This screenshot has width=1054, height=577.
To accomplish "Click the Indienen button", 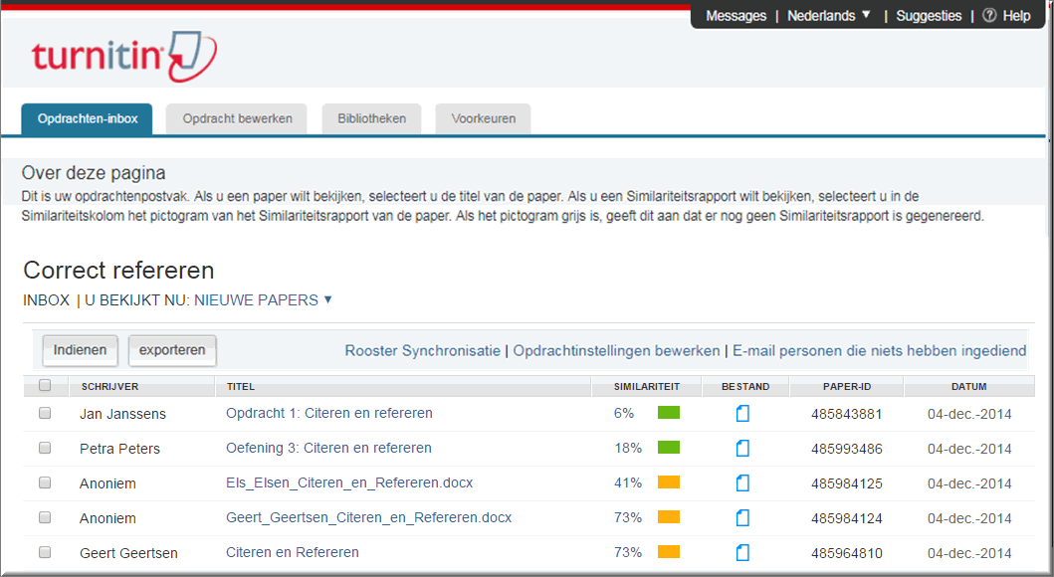I will click(80, 350).
